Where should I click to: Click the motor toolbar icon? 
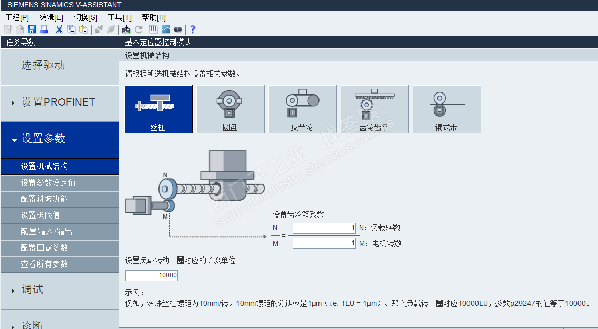click(178, 29)
